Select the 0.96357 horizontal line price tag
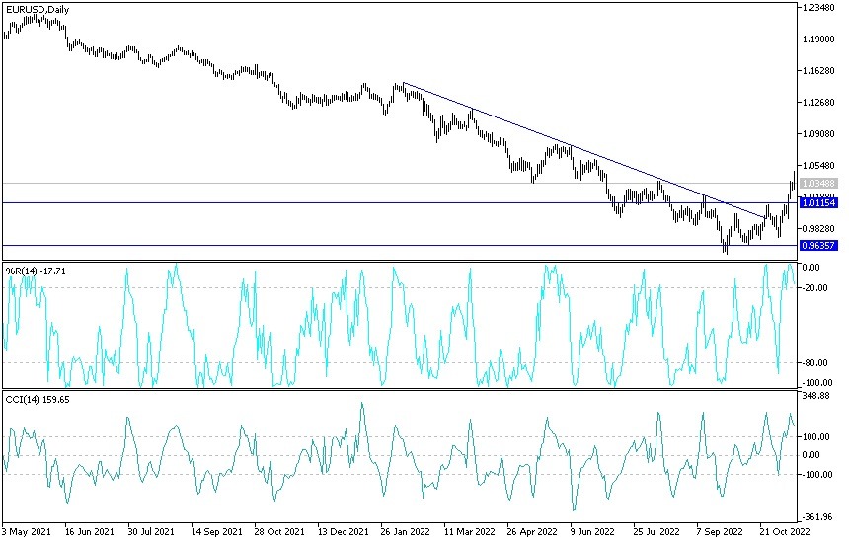This screenshot has height=543, width=849. (819, 245)
